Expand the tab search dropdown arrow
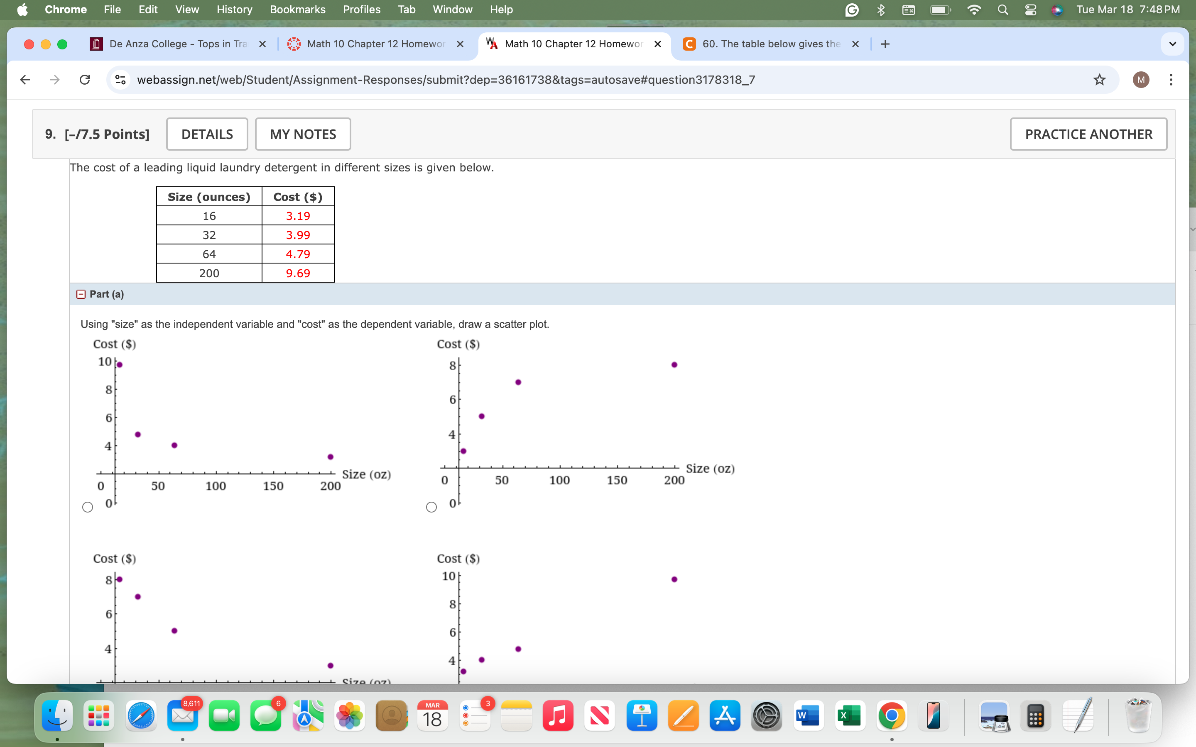This screenshot has width=1196, height=747. (x=1172, y=44)
